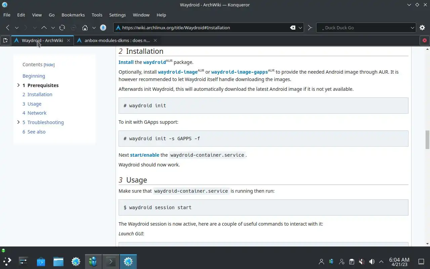Select Prerequisites in contents
430x269 pixels.
pyautogui.click(x=41, y=85)
